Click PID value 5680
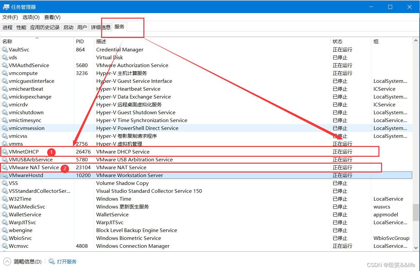 point(82,65)
